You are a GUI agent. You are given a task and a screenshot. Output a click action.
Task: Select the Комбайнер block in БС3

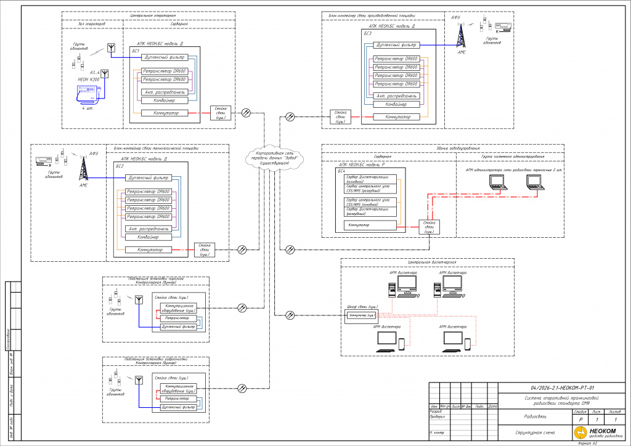tap(396, 105)
